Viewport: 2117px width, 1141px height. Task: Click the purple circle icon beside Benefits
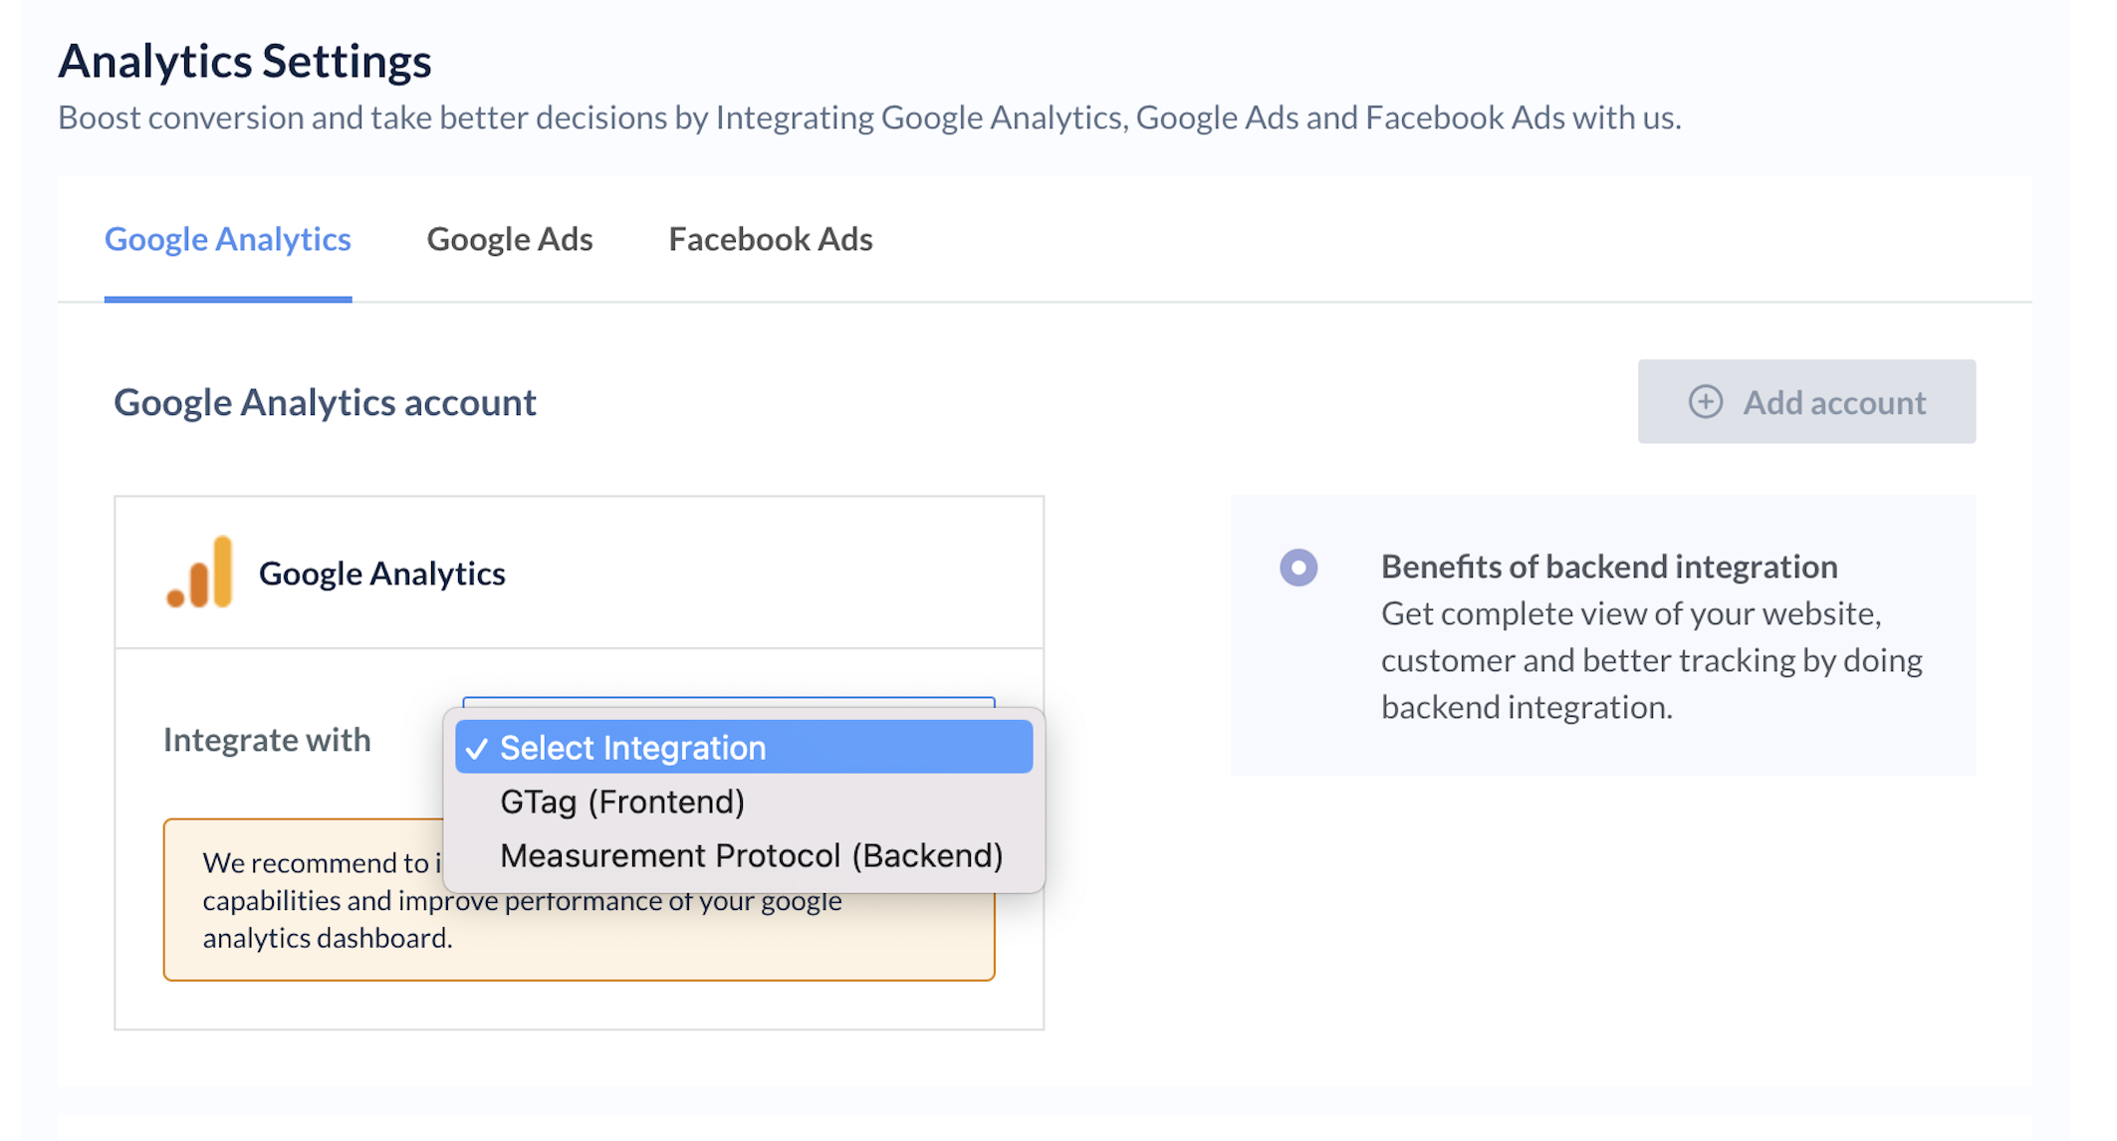[x=1298, y=568]
